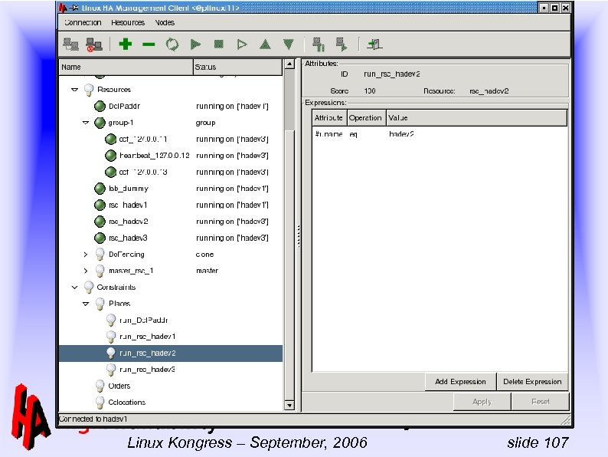The image size is (608, 457).
Task: Click light bulb icon of Colocations
Action: (x=100, y=403)
